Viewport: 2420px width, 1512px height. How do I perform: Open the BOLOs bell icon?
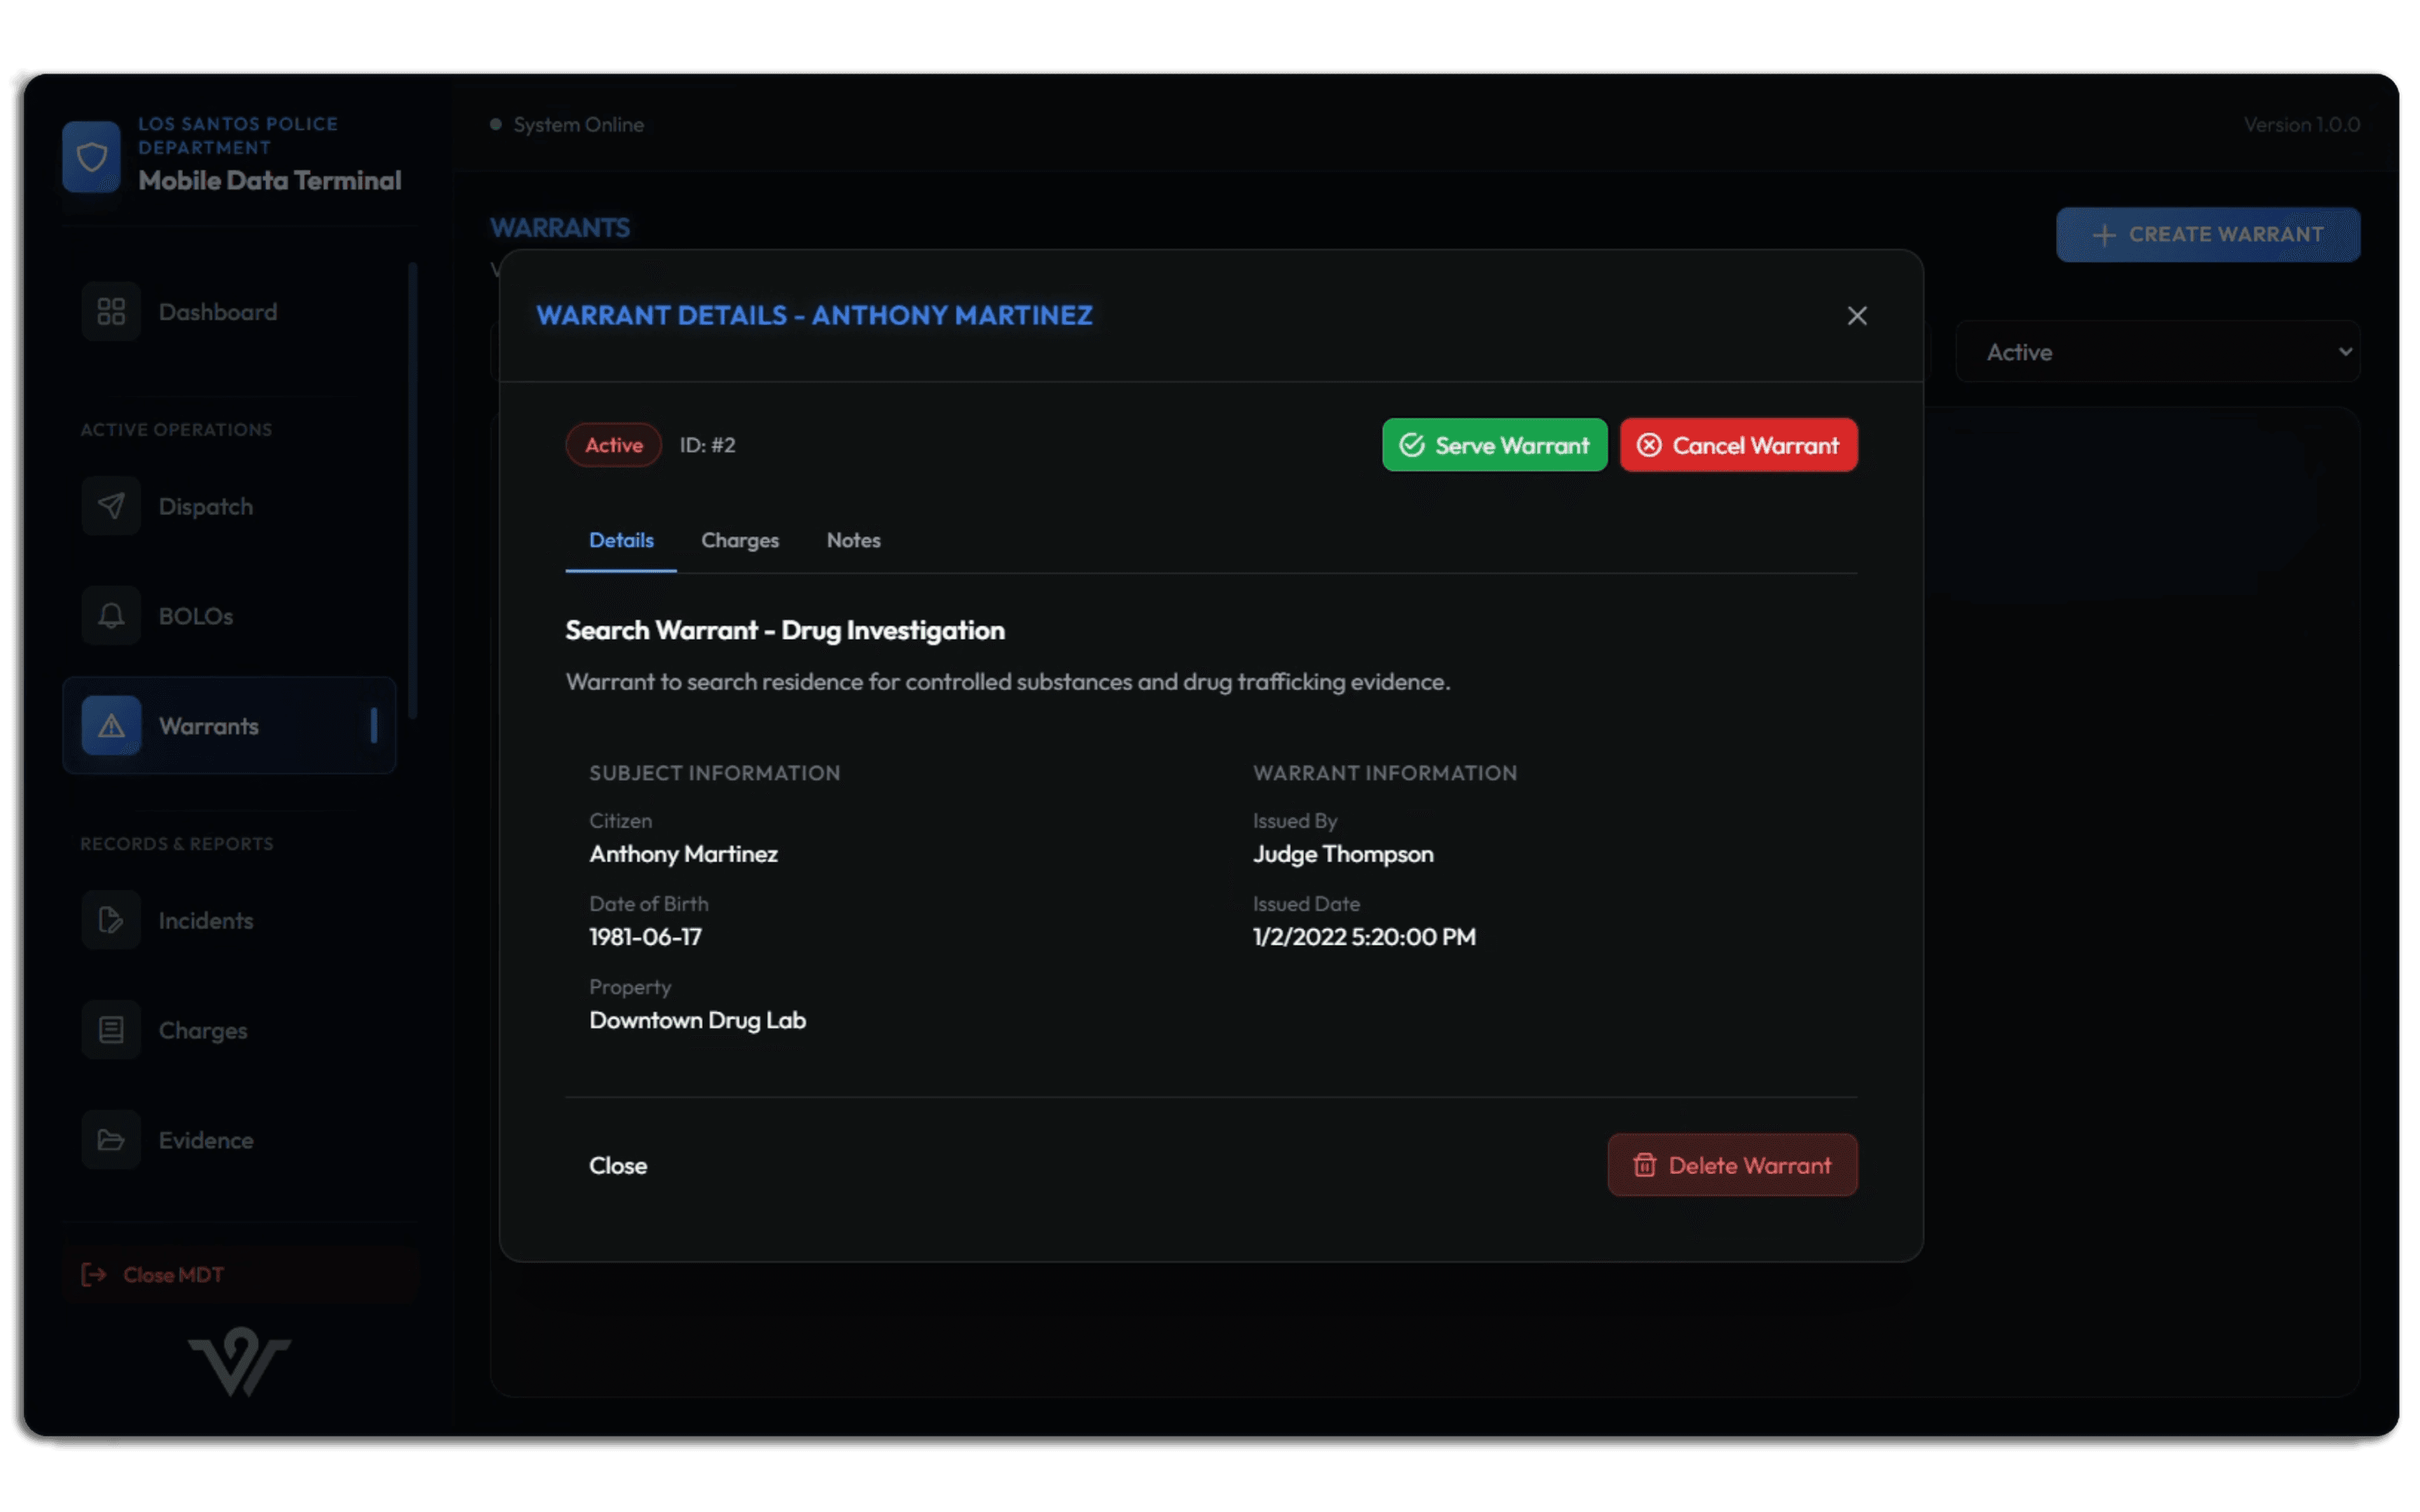pos(111,616)
